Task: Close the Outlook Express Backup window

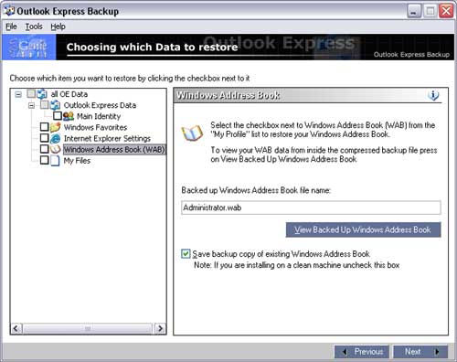Action: click(x=446, y=11)
